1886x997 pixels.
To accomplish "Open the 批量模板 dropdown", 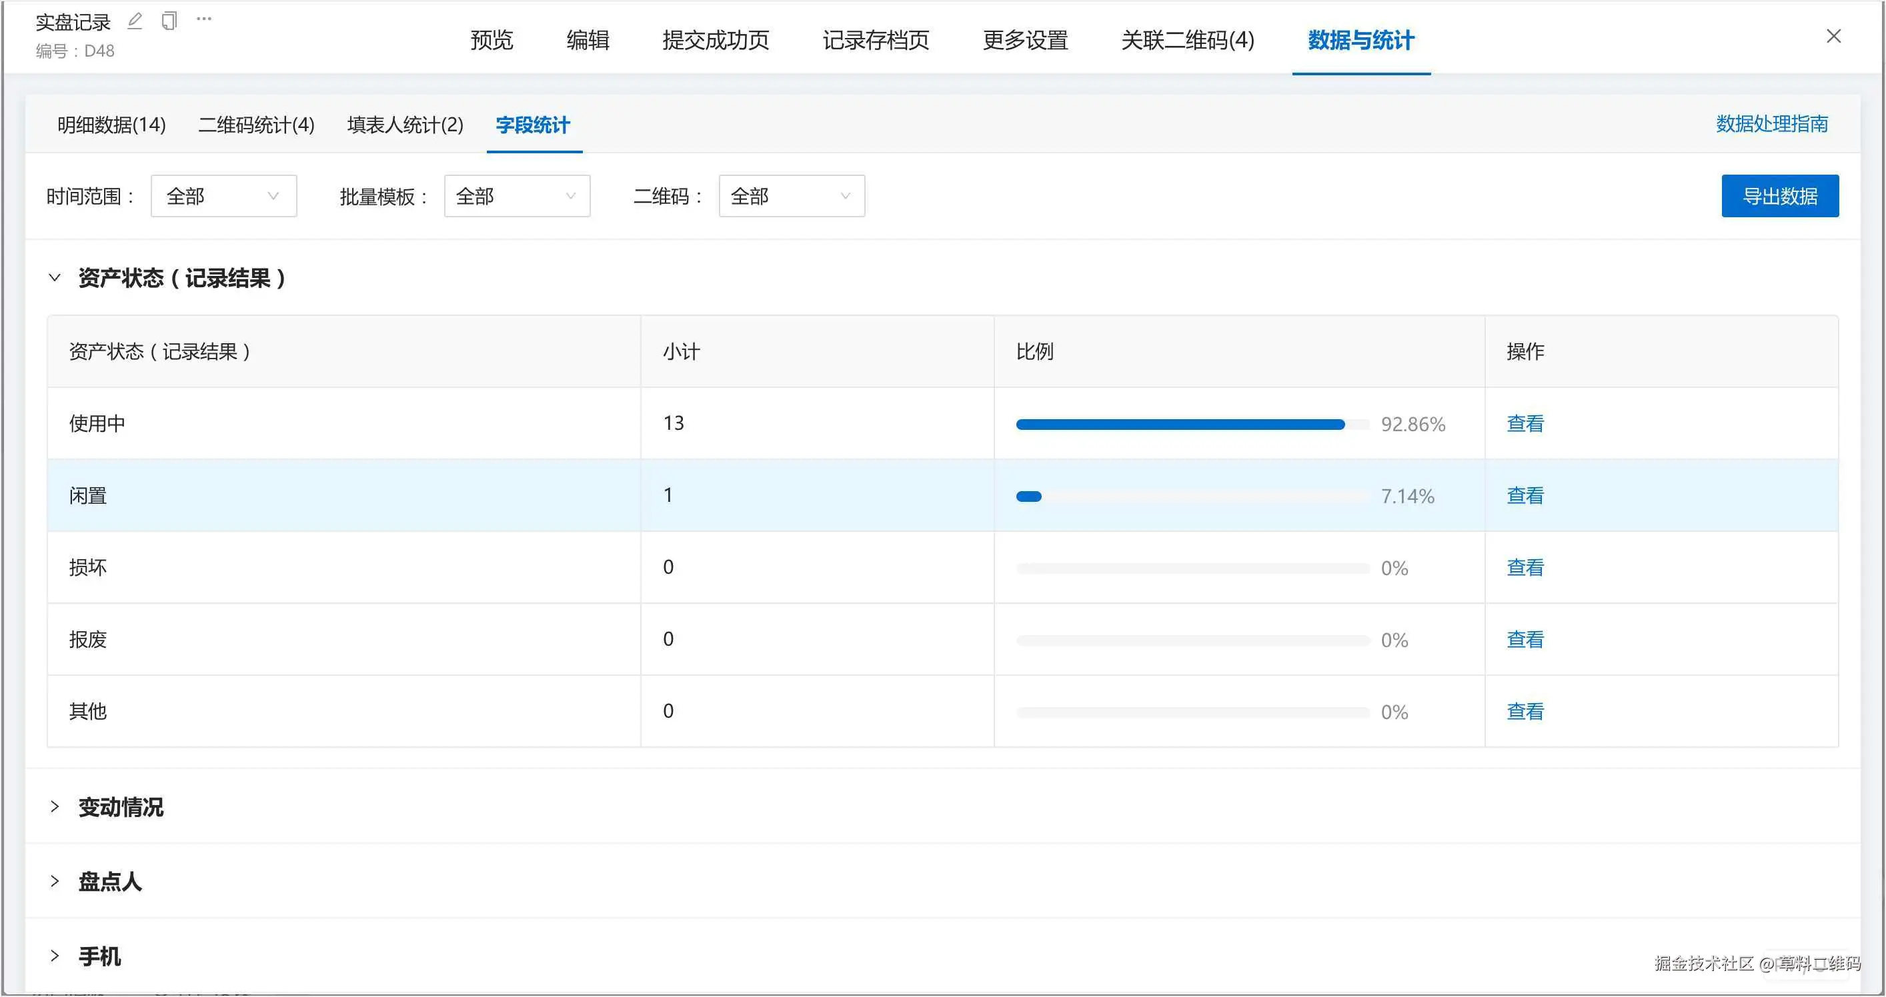I will [517, 196].
